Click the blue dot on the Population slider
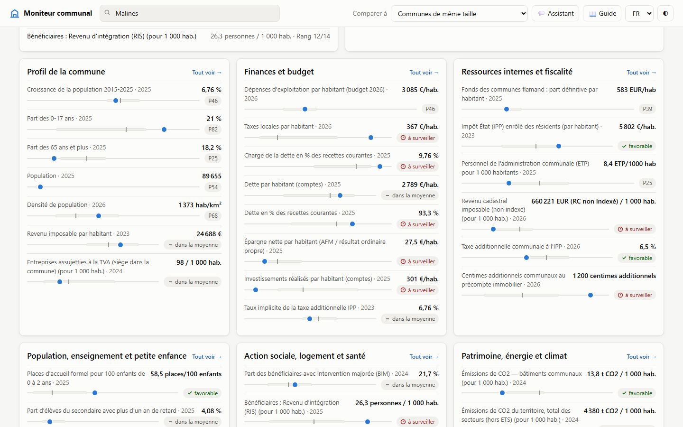Screen dimensions: 683x427 click(x=40, y=187)
